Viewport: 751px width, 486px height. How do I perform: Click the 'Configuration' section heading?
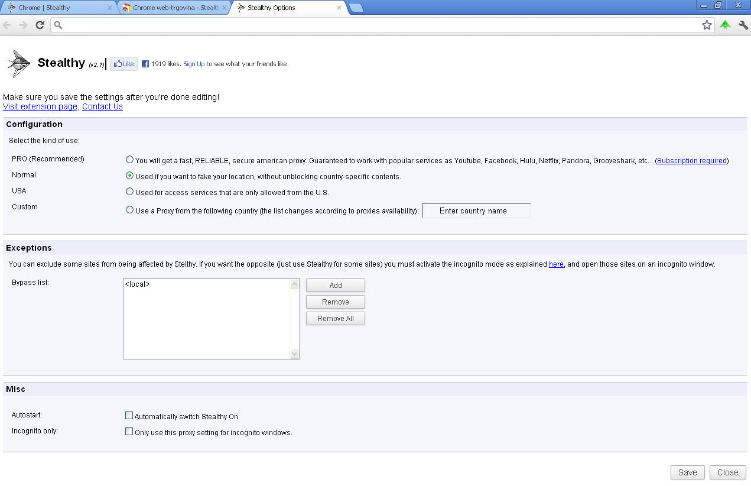(x=34, y=124)
